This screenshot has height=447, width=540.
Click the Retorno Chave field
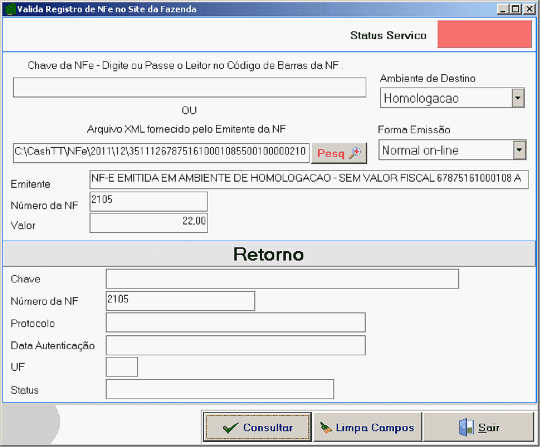(x=282, y=279)
